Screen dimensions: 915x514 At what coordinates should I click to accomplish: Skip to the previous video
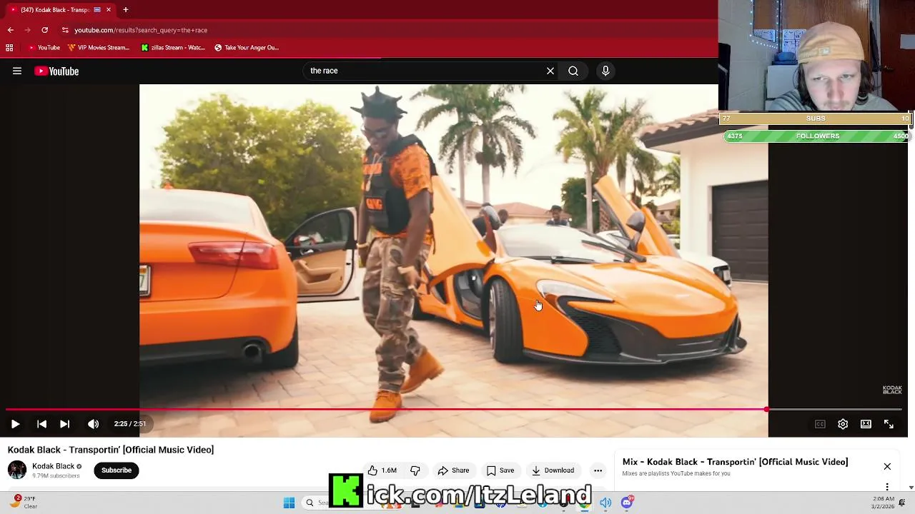pos(41,424)
